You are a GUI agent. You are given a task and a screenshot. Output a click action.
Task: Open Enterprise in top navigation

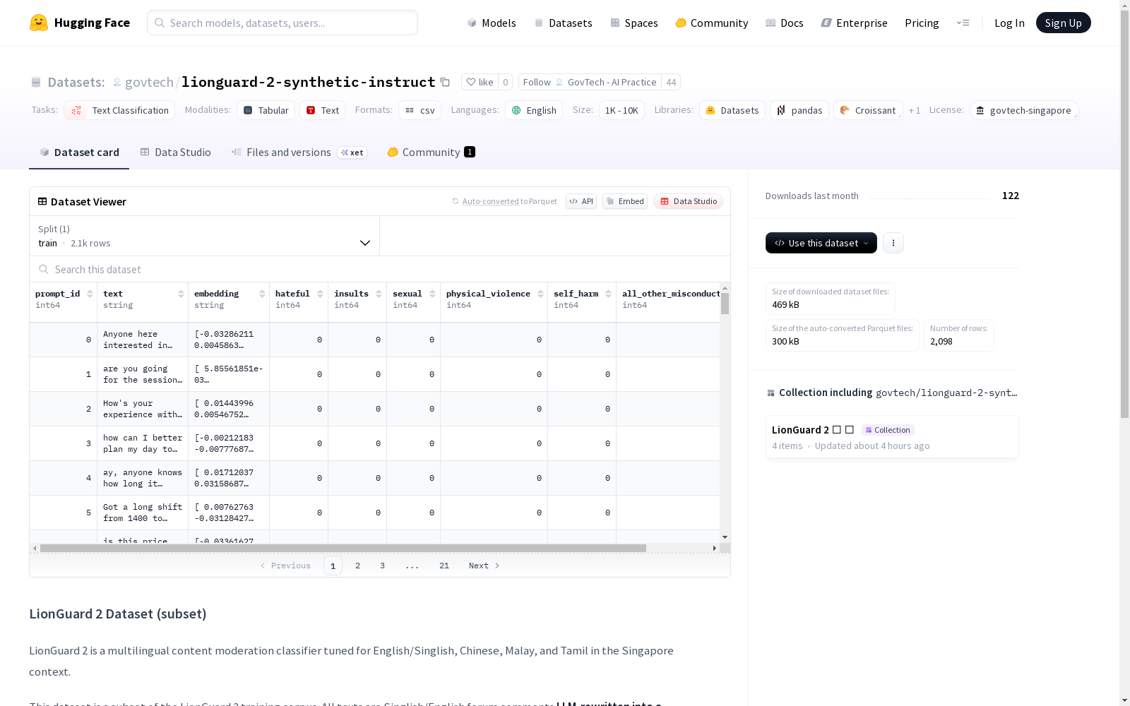point(855,23)
